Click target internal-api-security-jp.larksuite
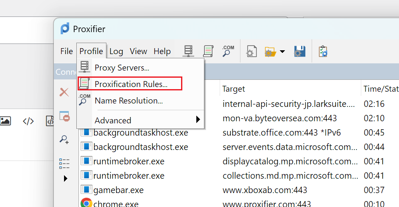 coord(289,104)
